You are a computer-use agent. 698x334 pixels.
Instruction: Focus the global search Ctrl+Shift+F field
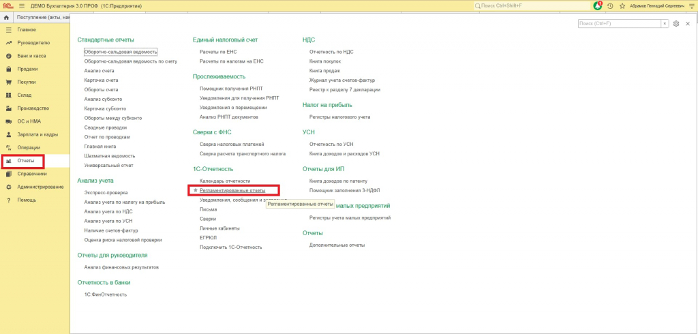tap(532, 6)
